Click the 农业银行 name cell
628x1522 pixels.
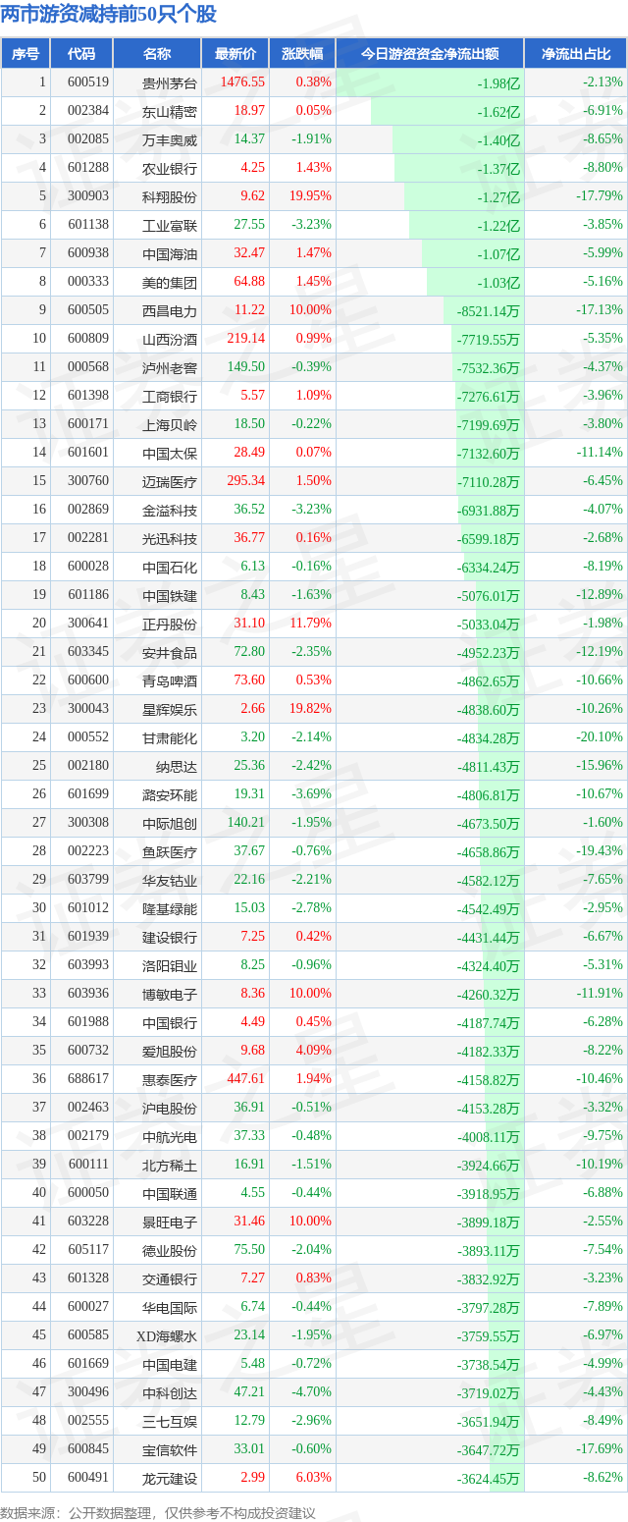coord(157,168)
